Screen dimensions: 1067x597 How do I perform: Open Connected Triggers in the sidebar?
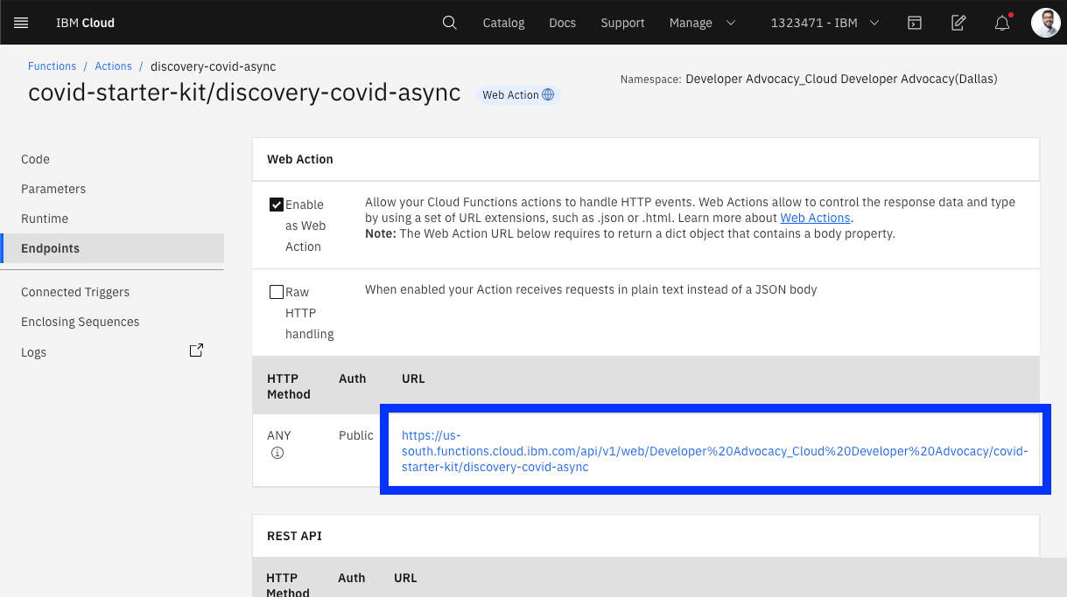[x=112, y=292]
